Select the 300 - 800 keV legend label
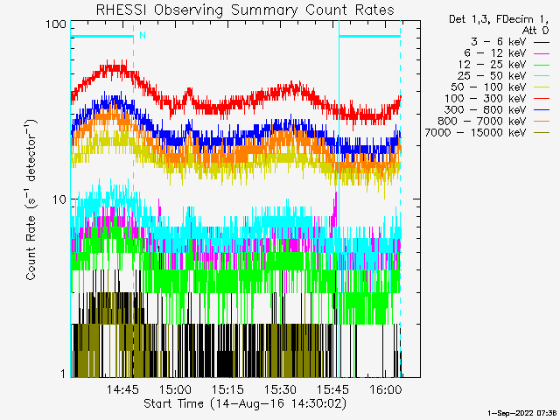560x420 pixels. [x=485, y=110]
